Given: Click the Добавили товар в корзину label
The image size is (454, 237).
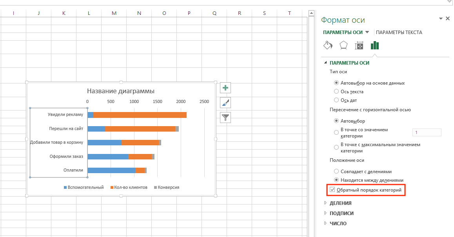Looking at the screenshot, I should [57, 142].
